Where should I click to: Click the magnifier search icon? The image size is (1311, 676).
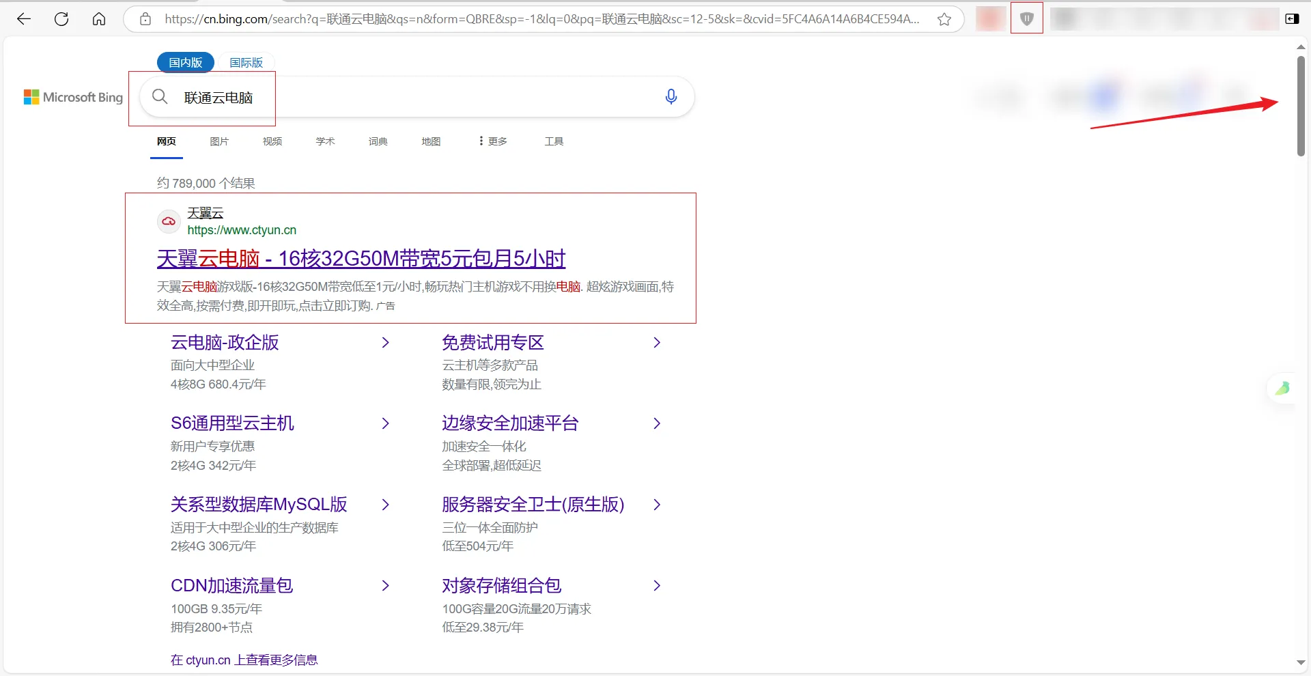(160, 97)
